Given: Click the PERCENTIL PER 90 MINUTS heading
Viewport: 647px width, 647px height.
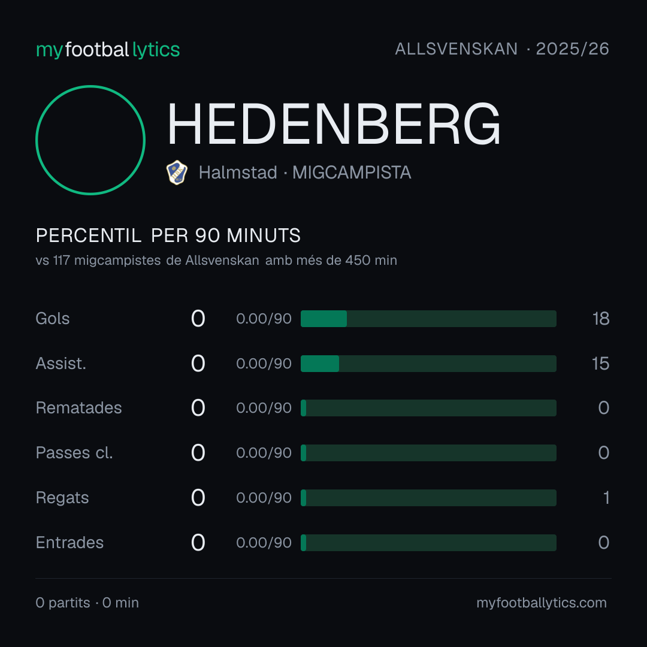Looking at the screenshot, I should pos(168,235).
